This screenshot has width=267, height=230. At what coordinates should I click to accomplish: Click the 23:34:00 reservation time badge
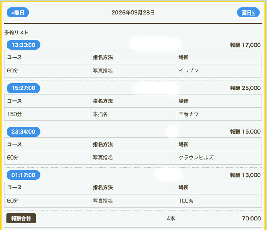point(24,131)
